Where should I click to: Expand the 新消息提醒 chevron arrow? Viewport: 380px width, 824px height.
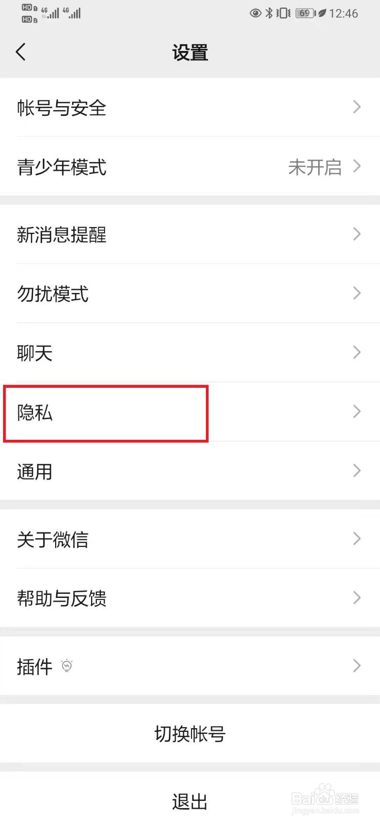tap(356, 234)
